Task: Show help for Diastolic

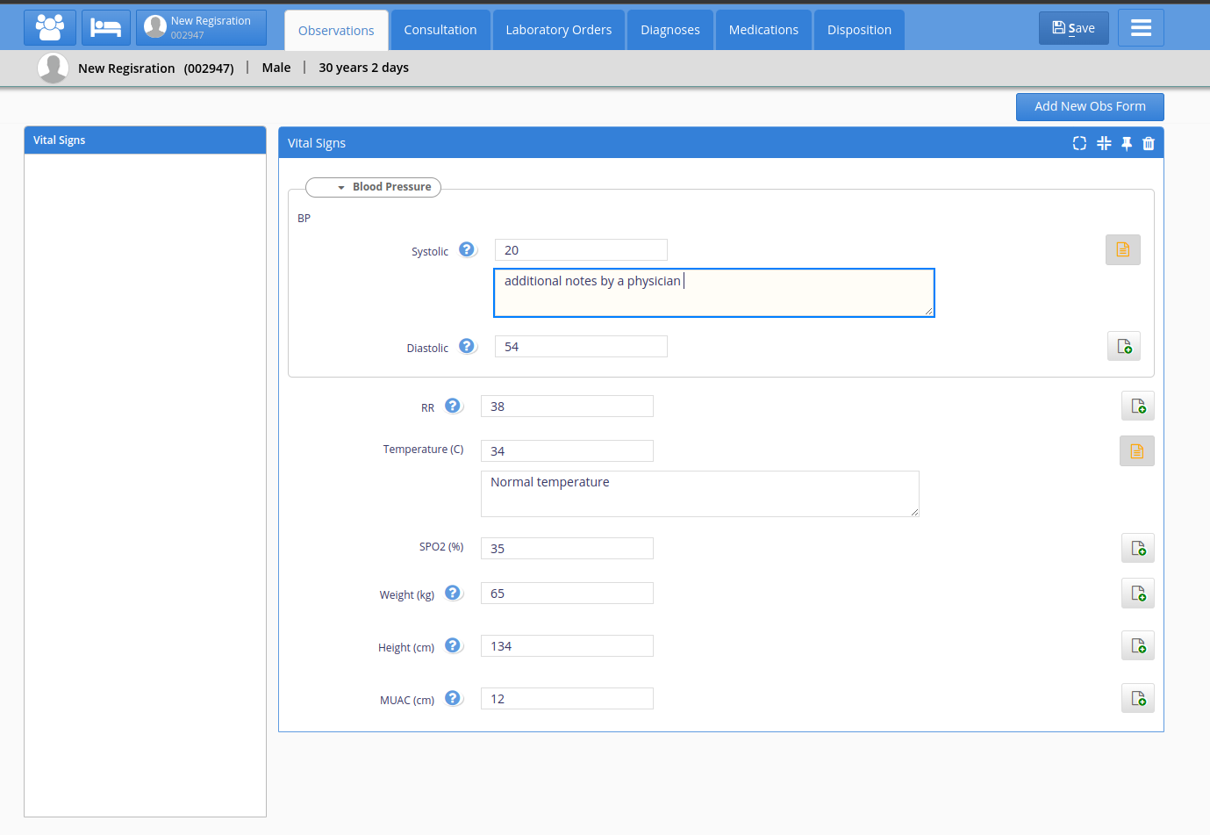Action: click(468, 346)
